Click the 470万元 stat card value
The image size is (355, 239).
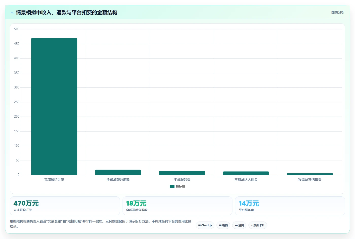(26, 204)
